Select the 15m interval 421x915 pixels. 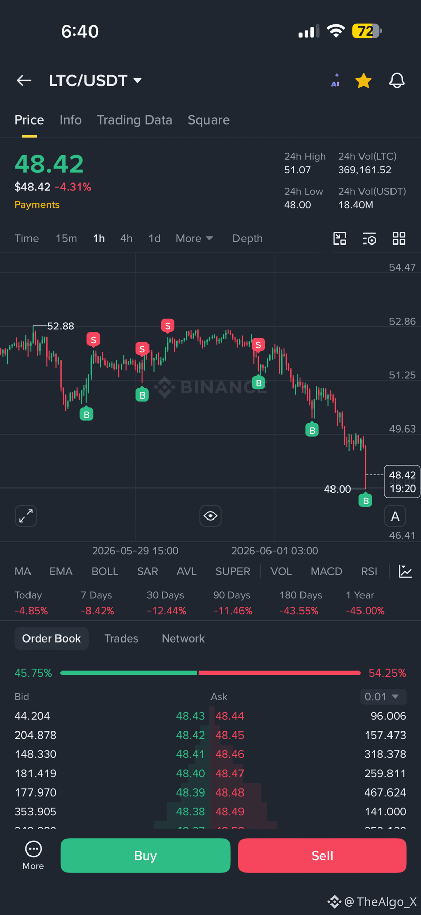(x=67, y=238)
